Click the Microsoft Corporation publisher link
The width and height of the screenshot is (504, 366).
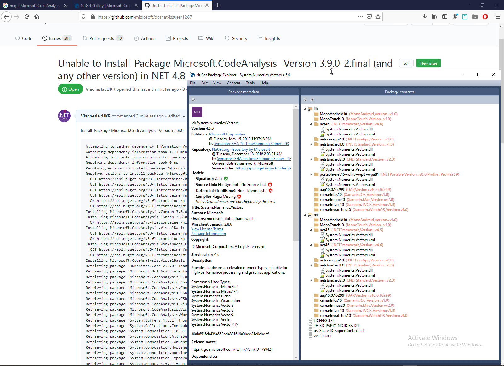(228, 134)
